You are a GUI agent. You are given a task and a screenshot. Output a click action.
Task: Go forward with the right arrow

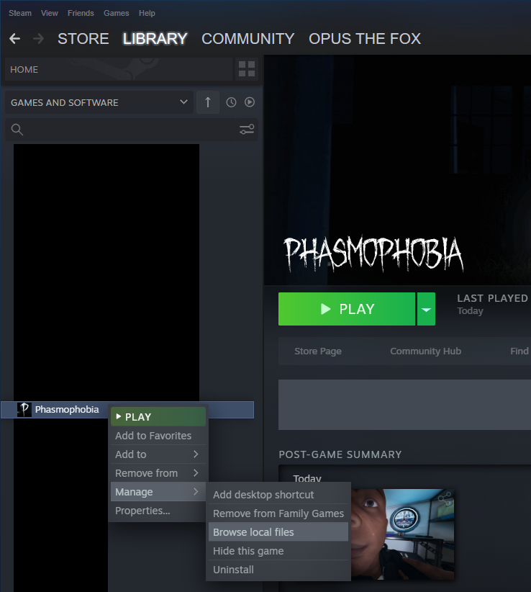tap(38, 38)
